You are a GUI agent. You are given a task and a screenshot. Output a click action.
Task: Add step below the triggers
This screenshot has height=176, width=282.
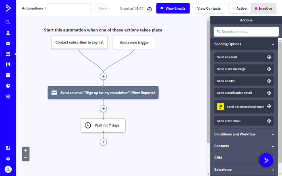[x=103, y=77]
